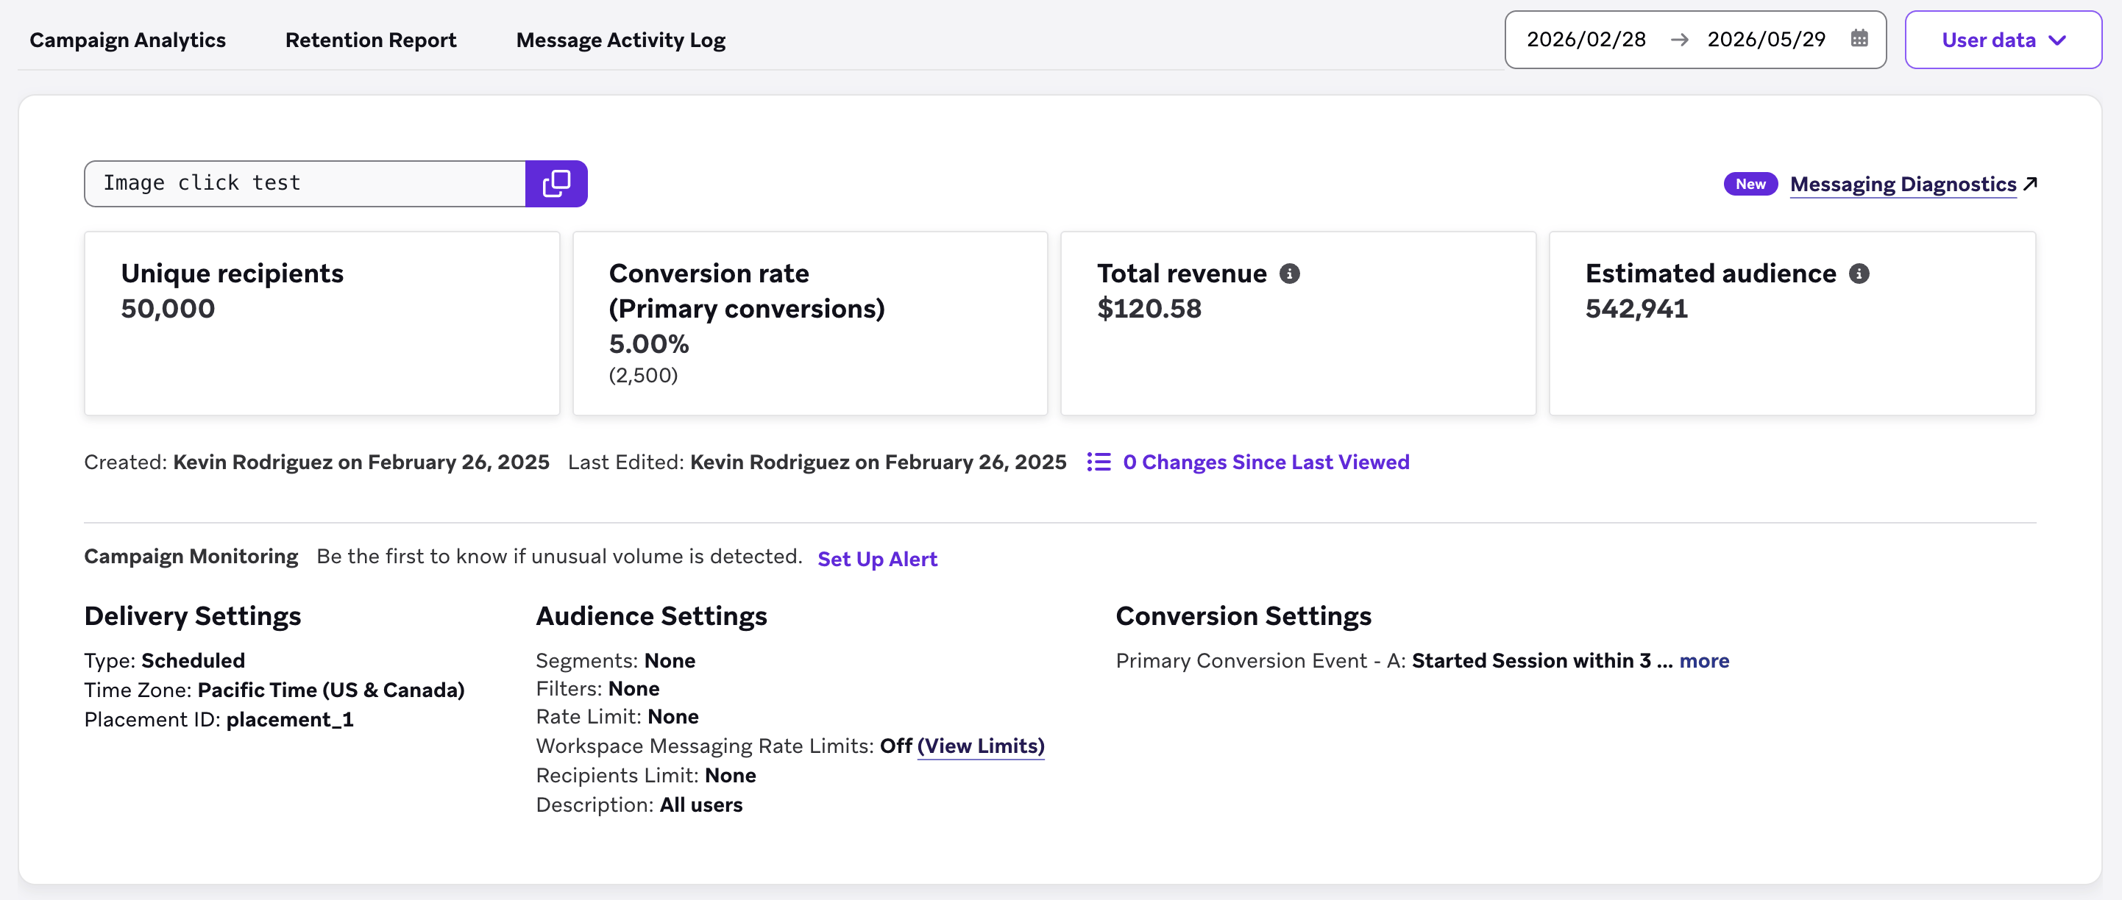This screenshot has width=2122, height=900.
Task: Click the Description: All users text
Action: [x=639, y=804]
